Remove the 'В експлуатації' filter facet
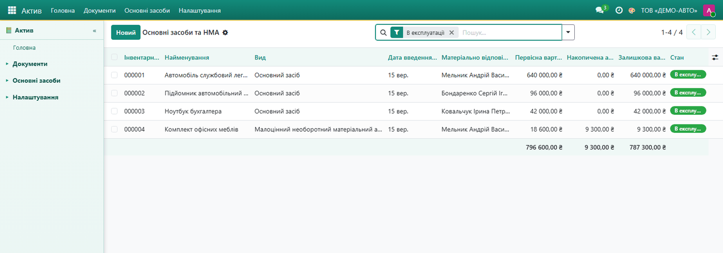723x253 pixels. (451, 33)
